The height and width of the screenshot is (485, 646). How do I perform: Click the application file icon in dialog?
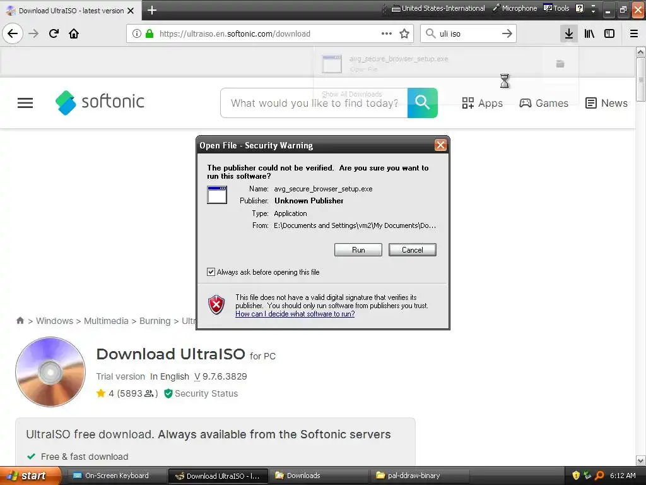tap(217, 195)
